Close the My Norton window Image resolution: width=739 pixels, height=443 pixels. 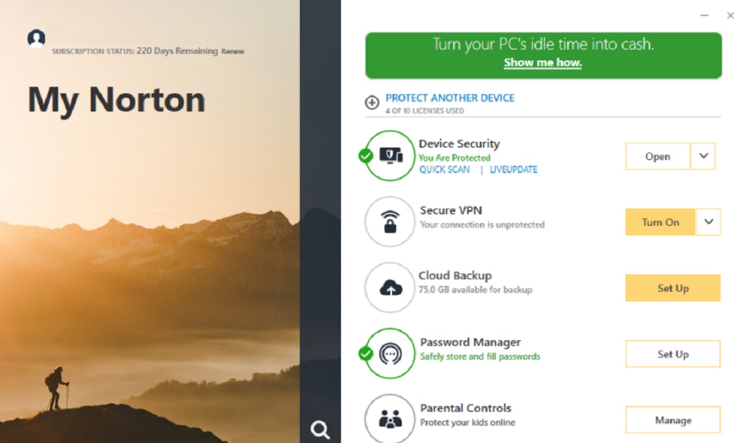730,16
